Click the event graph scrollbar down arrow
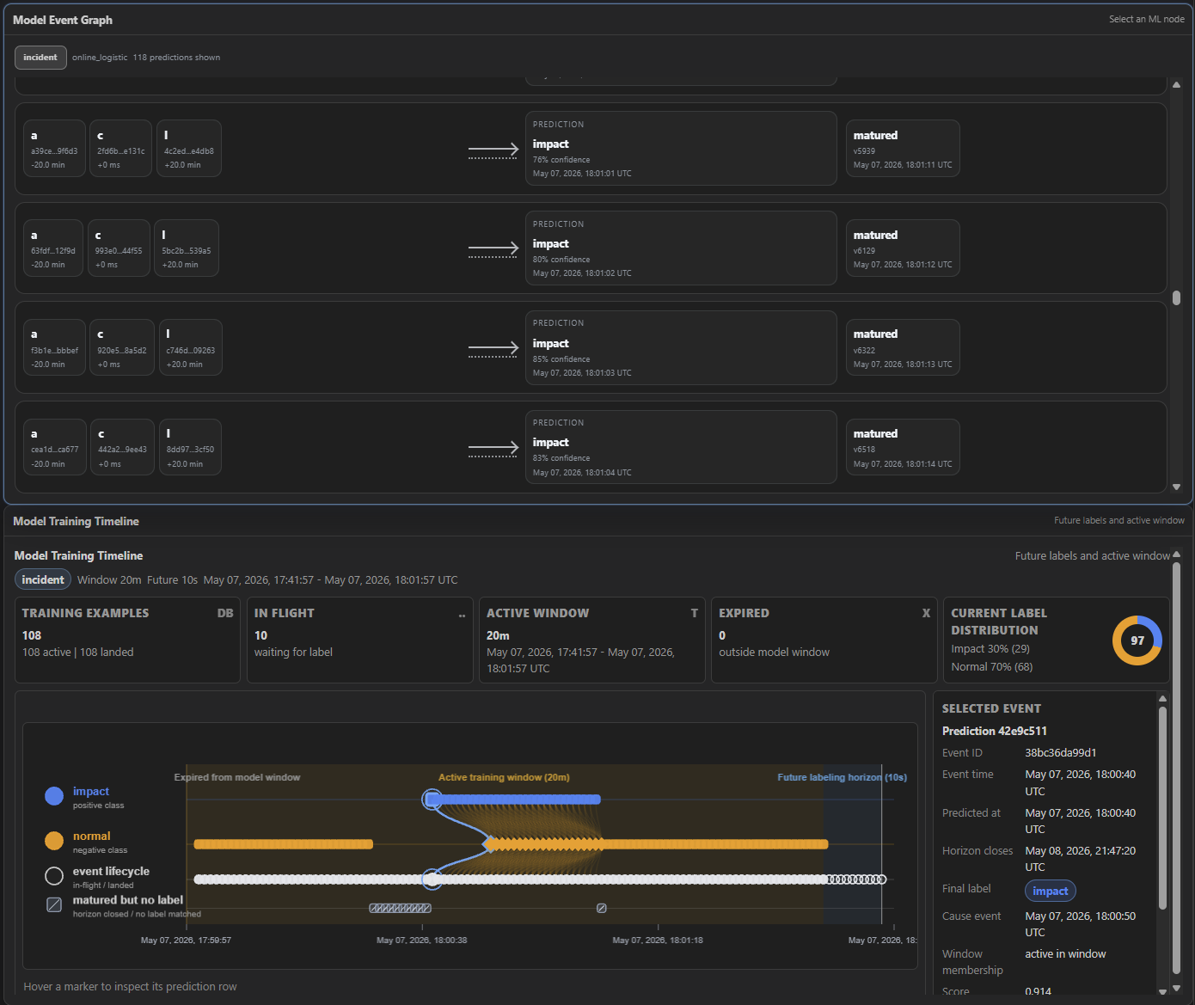 tap(1176, 487)
